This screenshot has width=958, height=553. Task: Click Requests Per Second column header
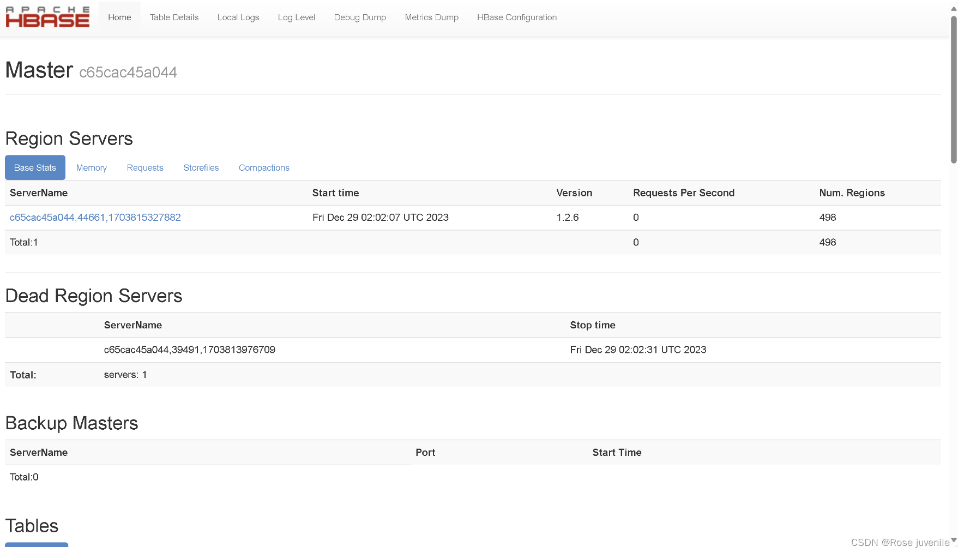click(684, 193)
